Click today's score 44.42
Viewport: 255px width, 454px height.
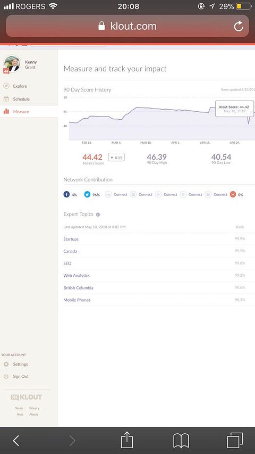(92, 157)
